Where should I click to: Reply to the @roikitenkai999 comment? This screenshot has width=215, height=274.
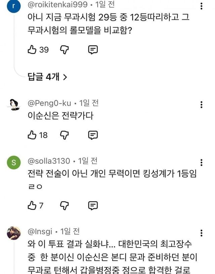click(x=93, y=50)
